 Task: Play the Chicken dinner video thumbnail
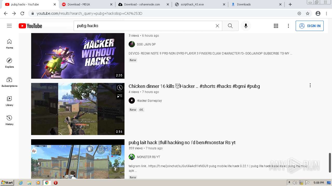(78, 109)
